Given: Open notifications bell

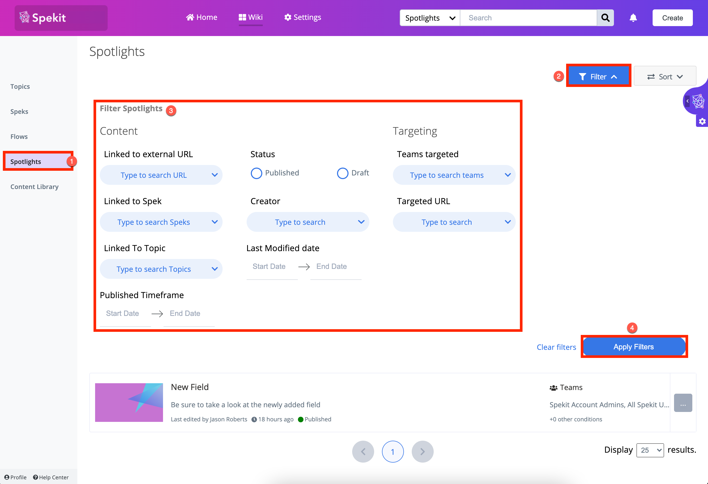Looking at the screenshot, I should [633, 18].
